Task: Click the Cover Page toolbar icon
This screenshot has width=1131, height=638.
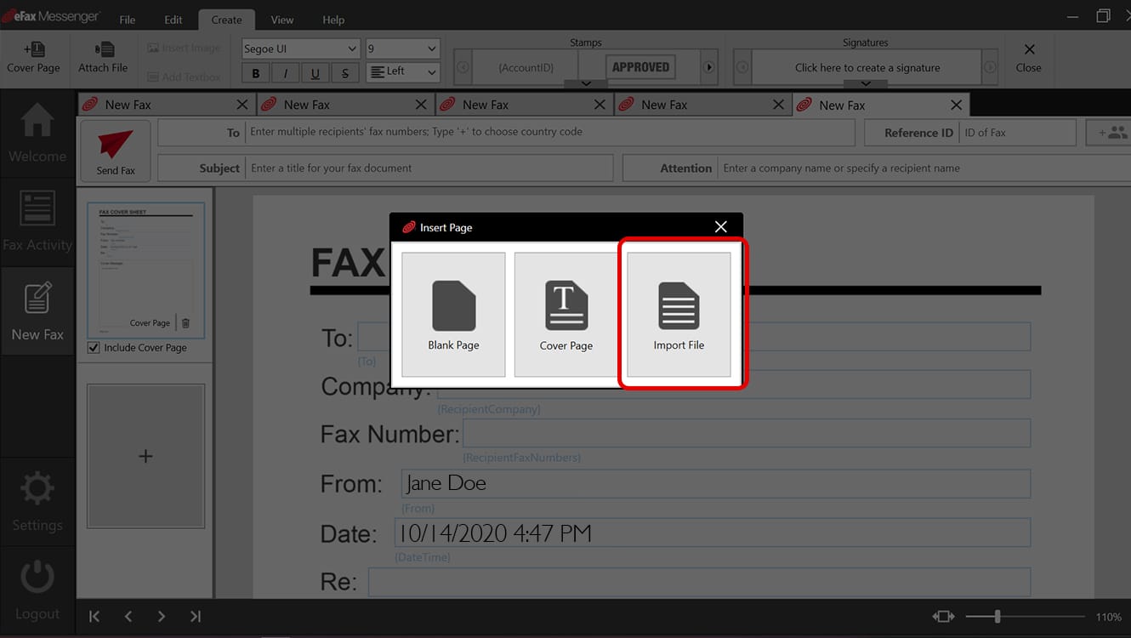Action: click(33, 58)
